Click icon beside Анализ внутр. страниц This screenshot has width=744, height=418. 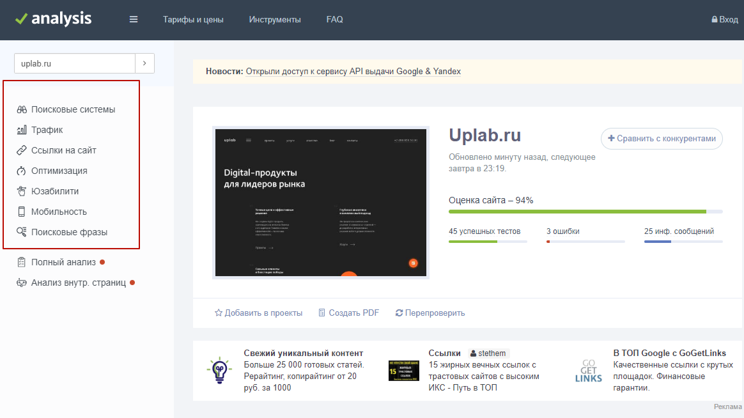(21, 283)
